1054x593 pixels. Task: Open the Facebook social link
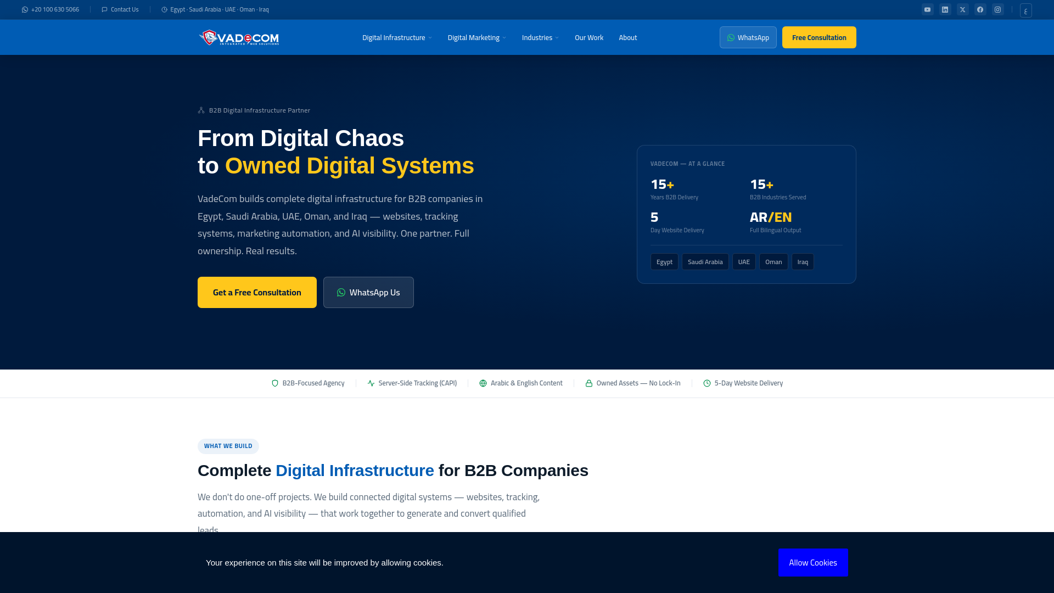tap(980, 9)
